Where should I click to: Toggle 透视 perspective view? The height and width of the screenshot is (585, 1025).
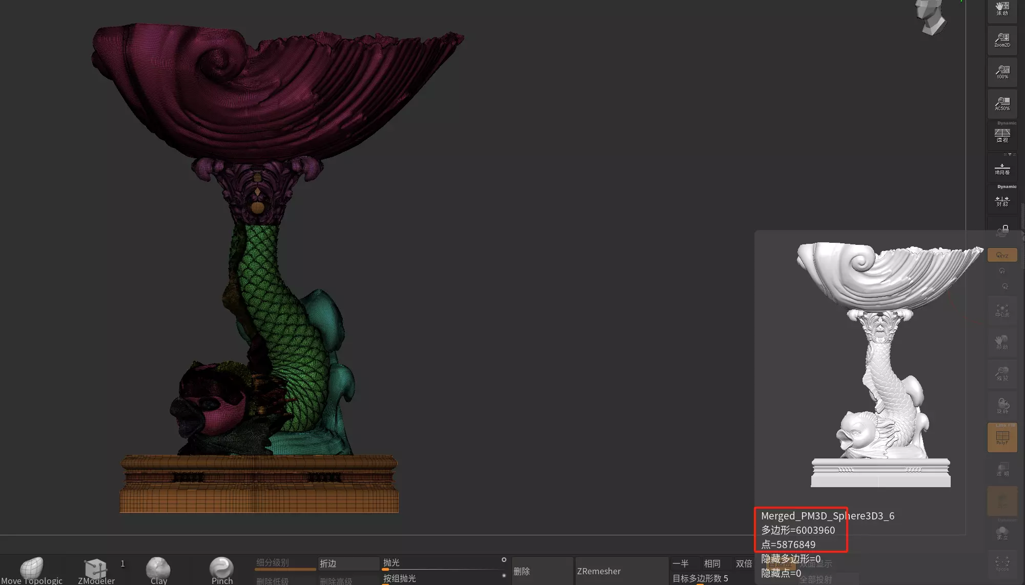(x=1002, y=135)
